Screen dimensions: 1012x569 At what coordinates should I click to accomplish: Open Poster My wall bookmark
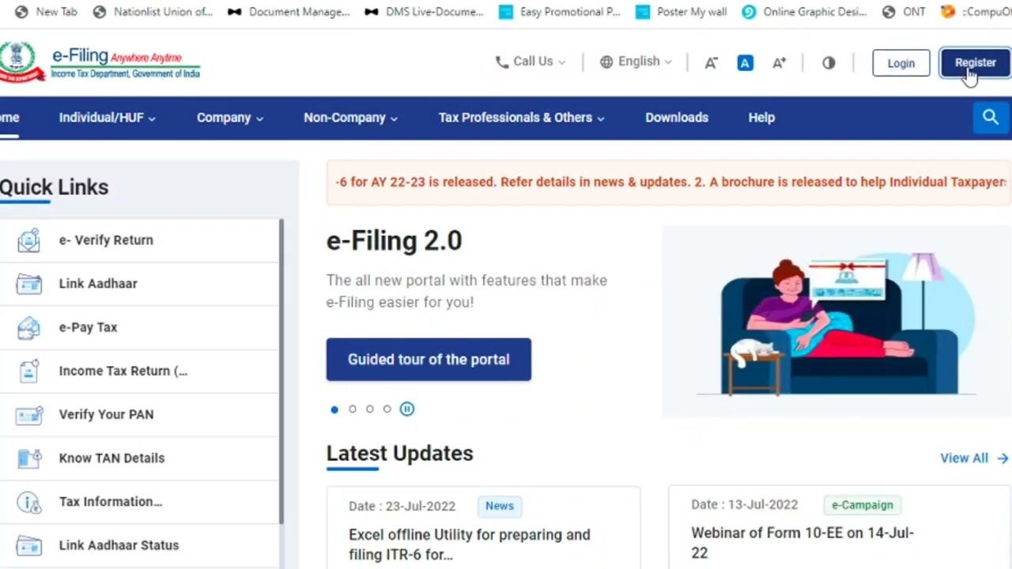tap(681, 12)
